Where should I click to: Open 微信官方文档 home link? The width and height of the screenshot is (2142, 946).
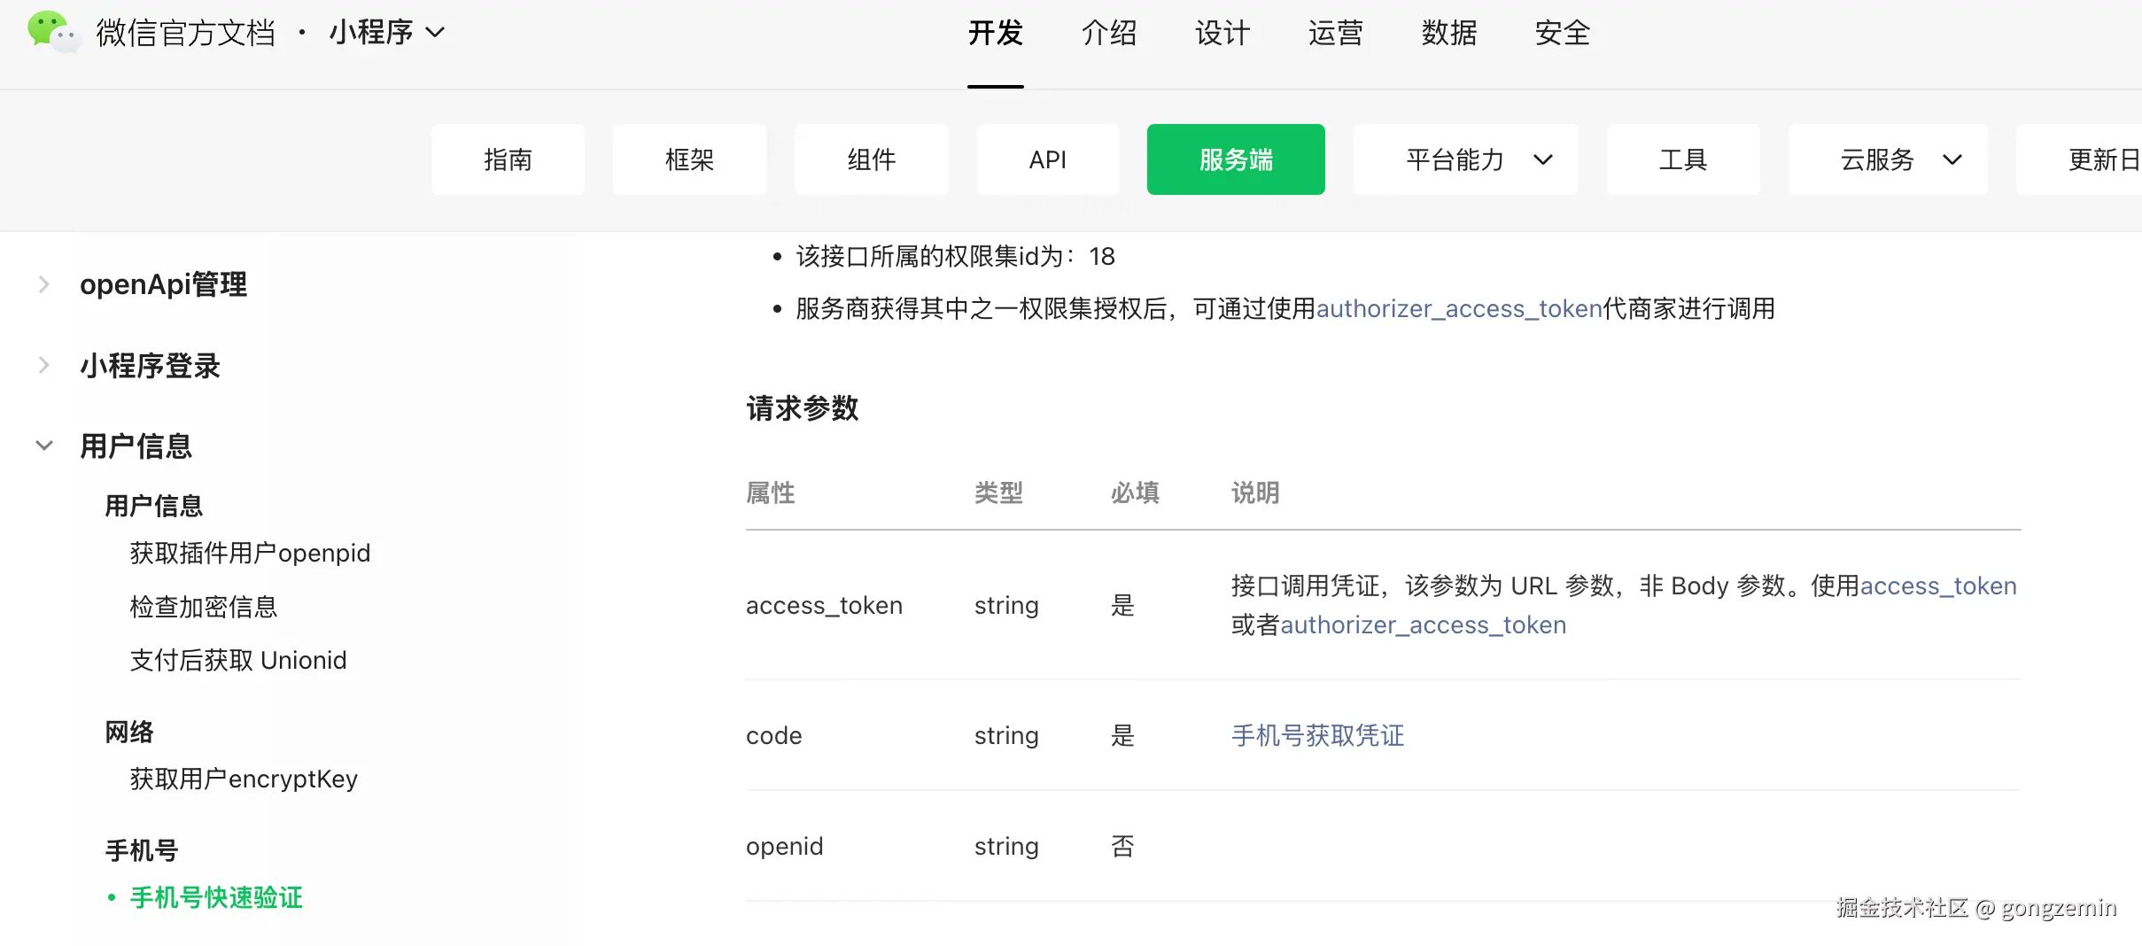[x=186, y=33]
